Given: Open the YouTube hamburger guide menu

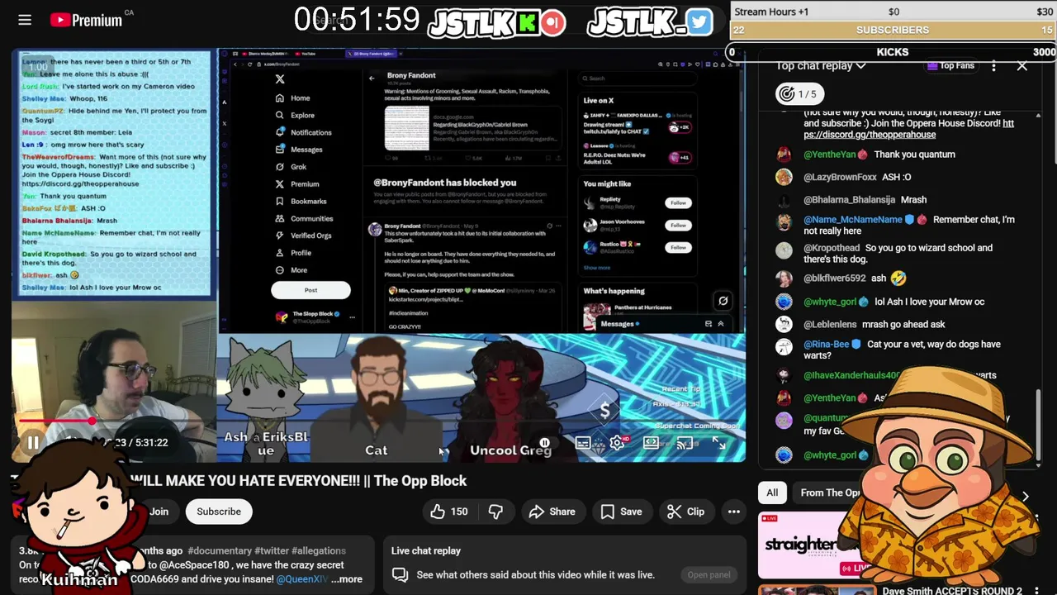Looking at the screenshot, I should click(25, 20).
